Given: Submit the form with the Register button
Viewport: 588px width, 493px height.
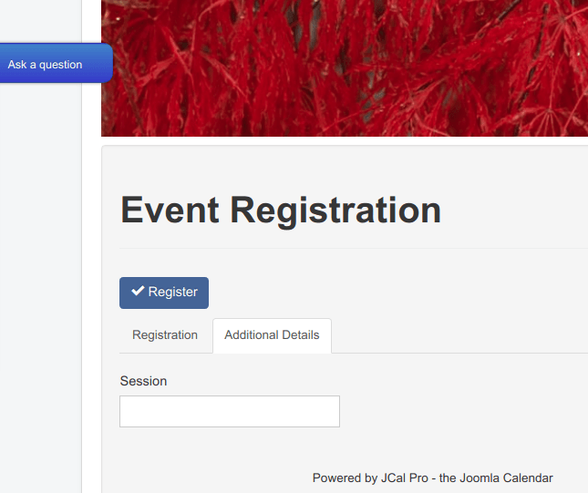Looking at the screenshot, I should (164, 293).
